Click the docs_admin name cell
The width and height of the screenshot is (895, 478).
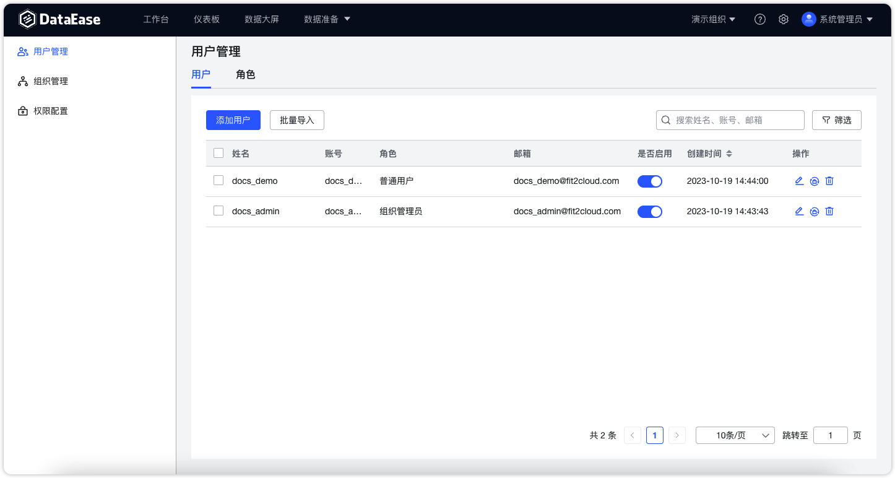[256, 211]
